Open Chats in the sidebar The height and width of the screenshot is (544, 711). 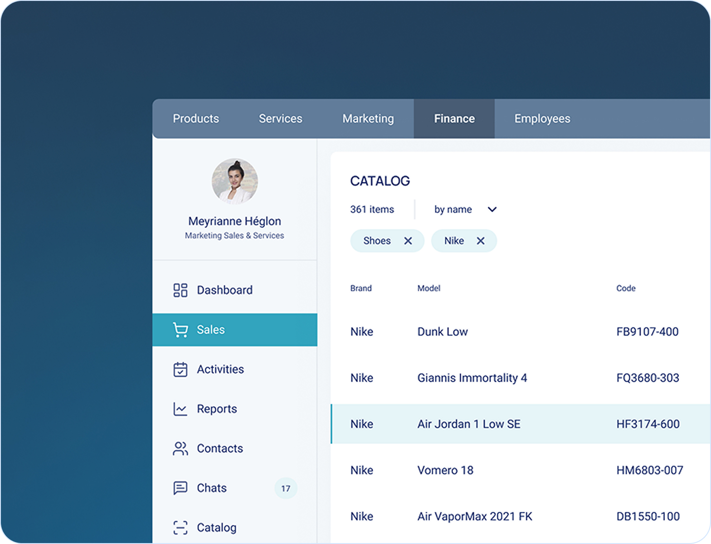(x=235, y=488)
